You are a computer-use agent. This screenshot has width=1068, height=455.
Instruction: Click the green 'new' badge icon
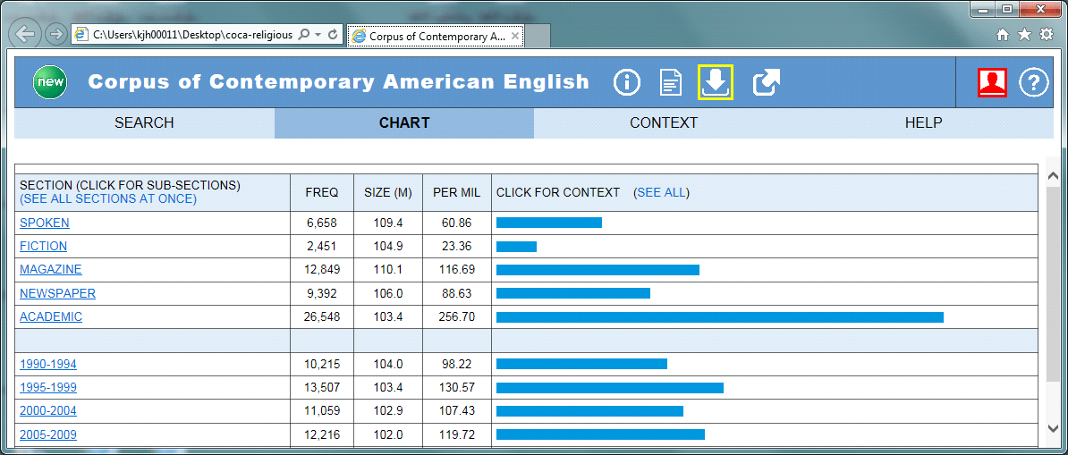click(x=49, y=83)
